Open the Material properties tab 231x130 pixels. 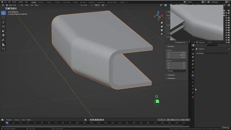[193, 93]
